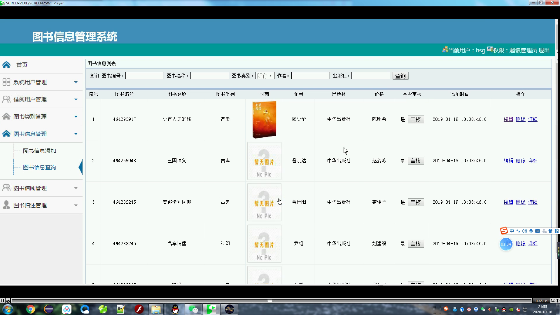Click the current user icon beside 当前用户
Image resolution: width=560 pixels, height=315 pixels.
click(x=445, y=50)
